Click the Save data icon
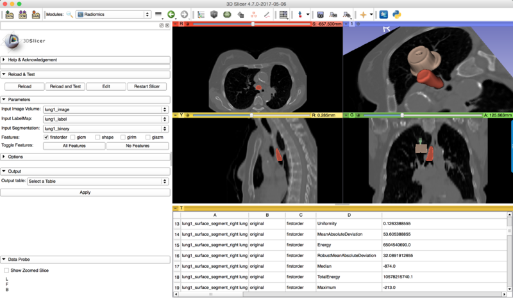The height and width of the screenshot is (298, 513). point(36,14)
